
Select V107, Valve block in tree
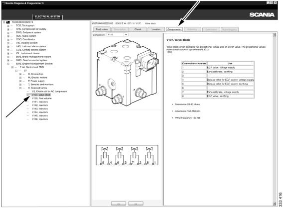41,95
